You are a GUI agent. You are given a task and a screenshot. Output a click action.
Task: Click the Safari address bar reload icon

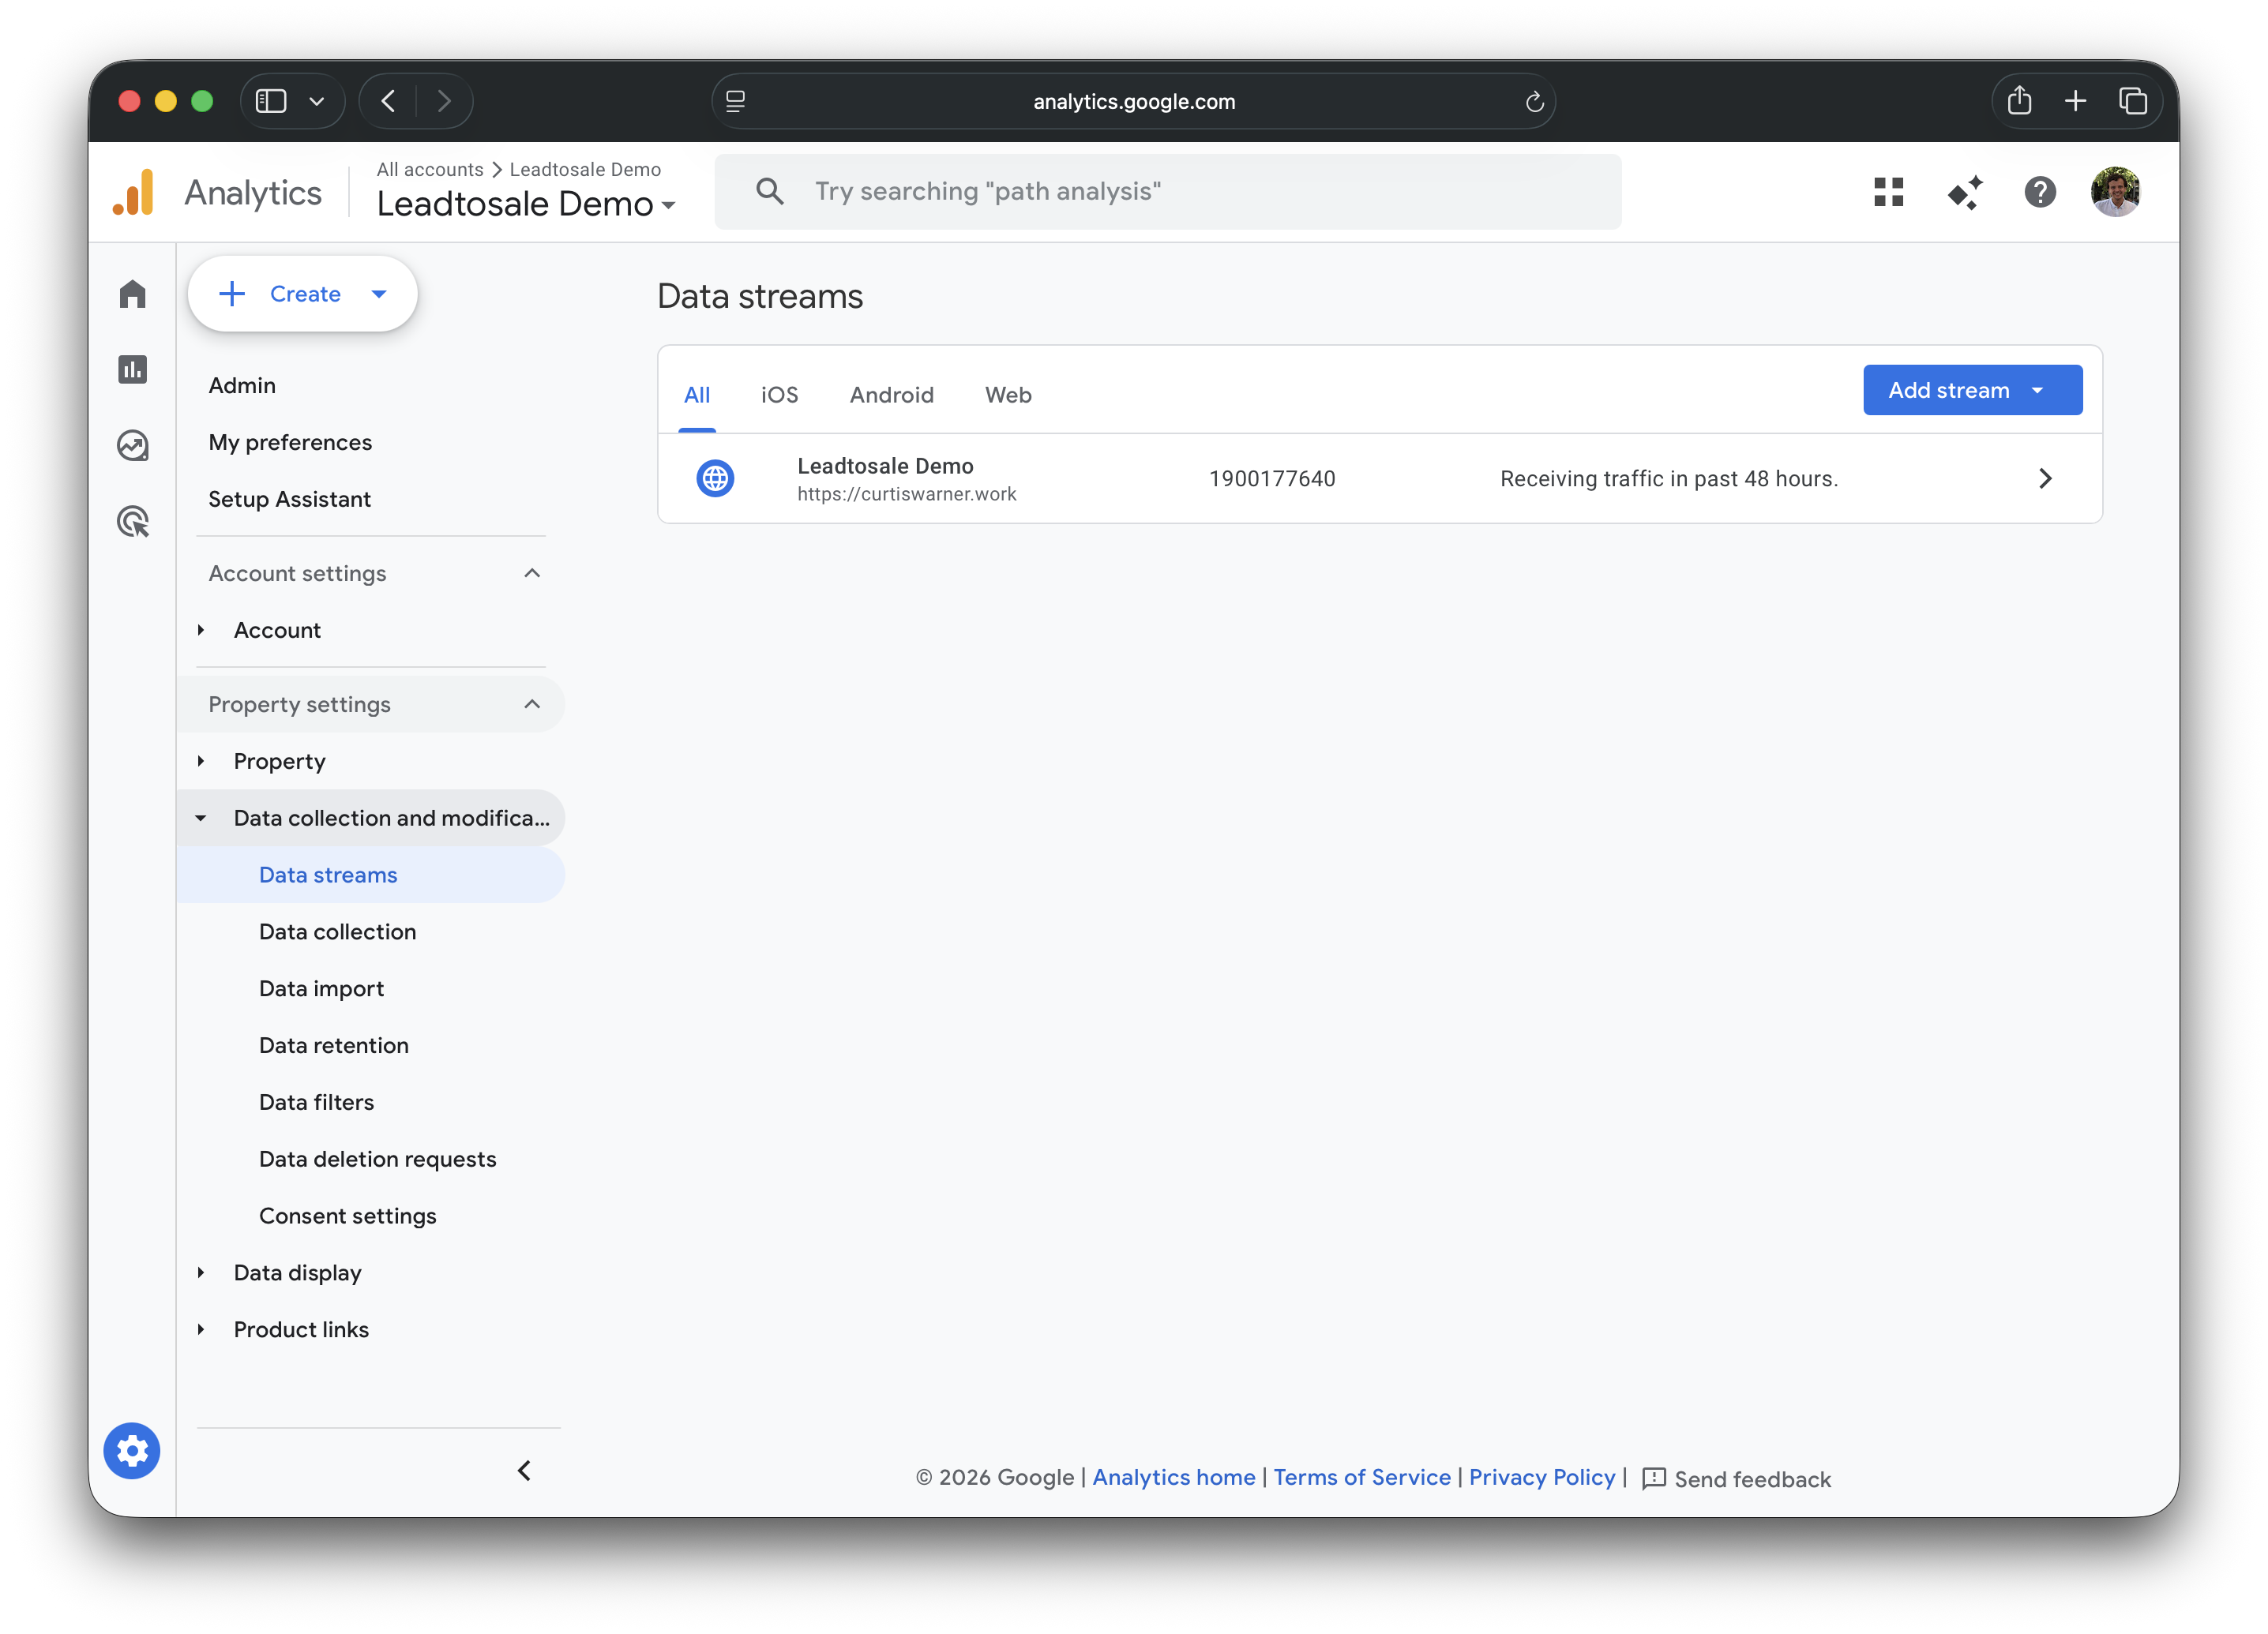pos(1535,101)
